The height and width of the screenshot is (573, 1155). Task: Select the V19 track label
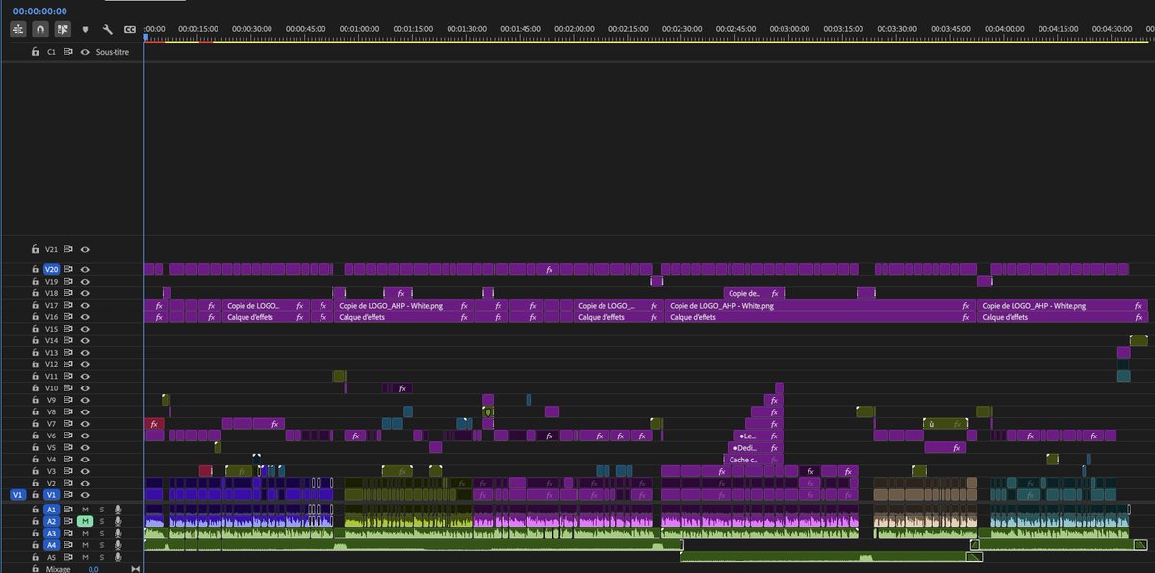click(52, 282)
